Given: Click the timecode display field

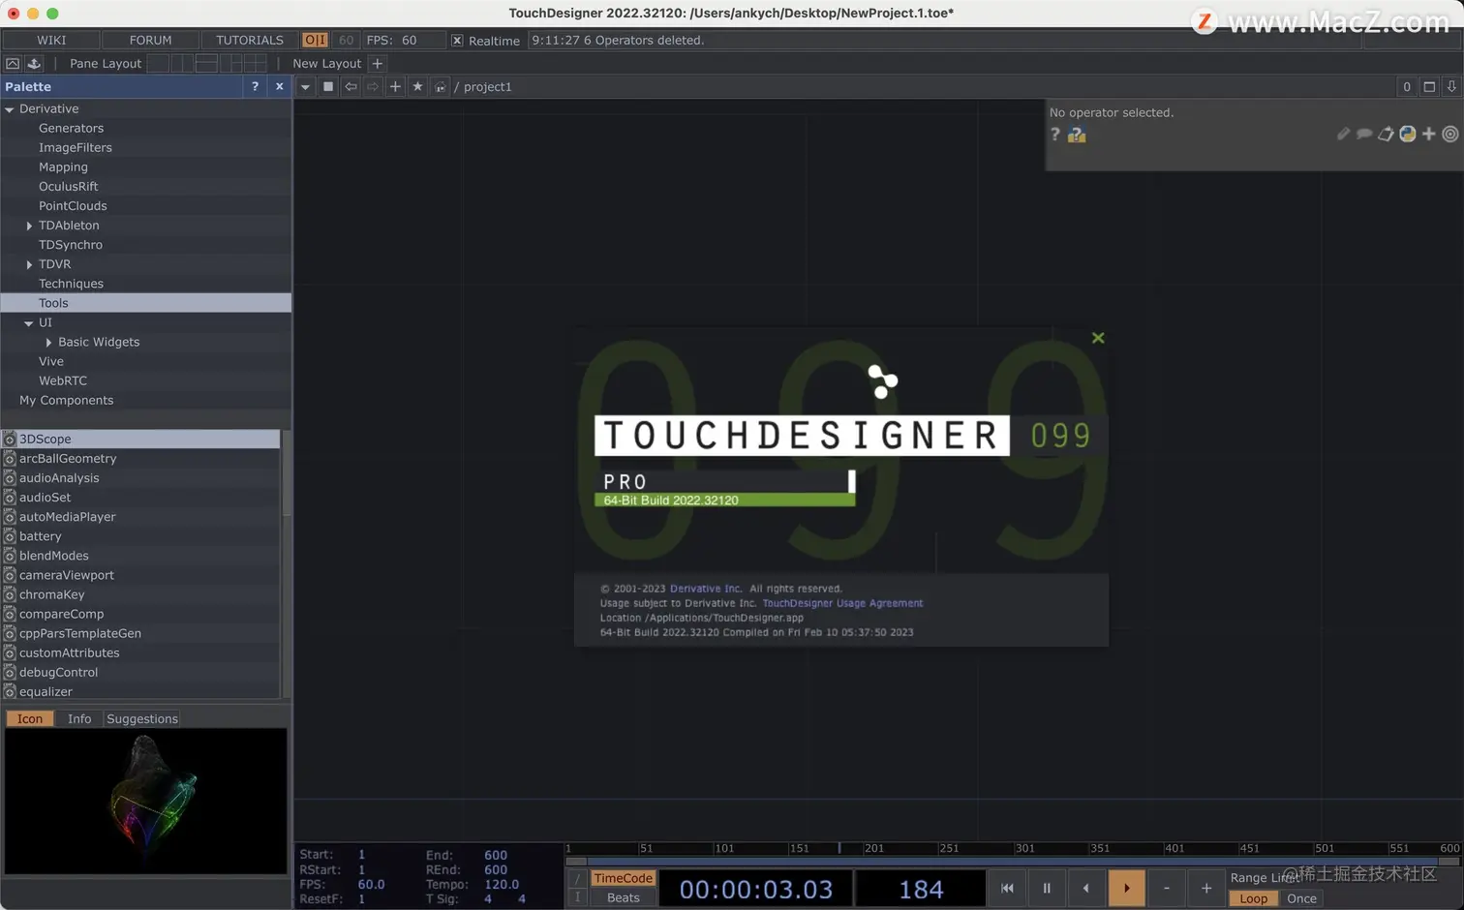Looking at the screenshot, I should pos(755,889).
